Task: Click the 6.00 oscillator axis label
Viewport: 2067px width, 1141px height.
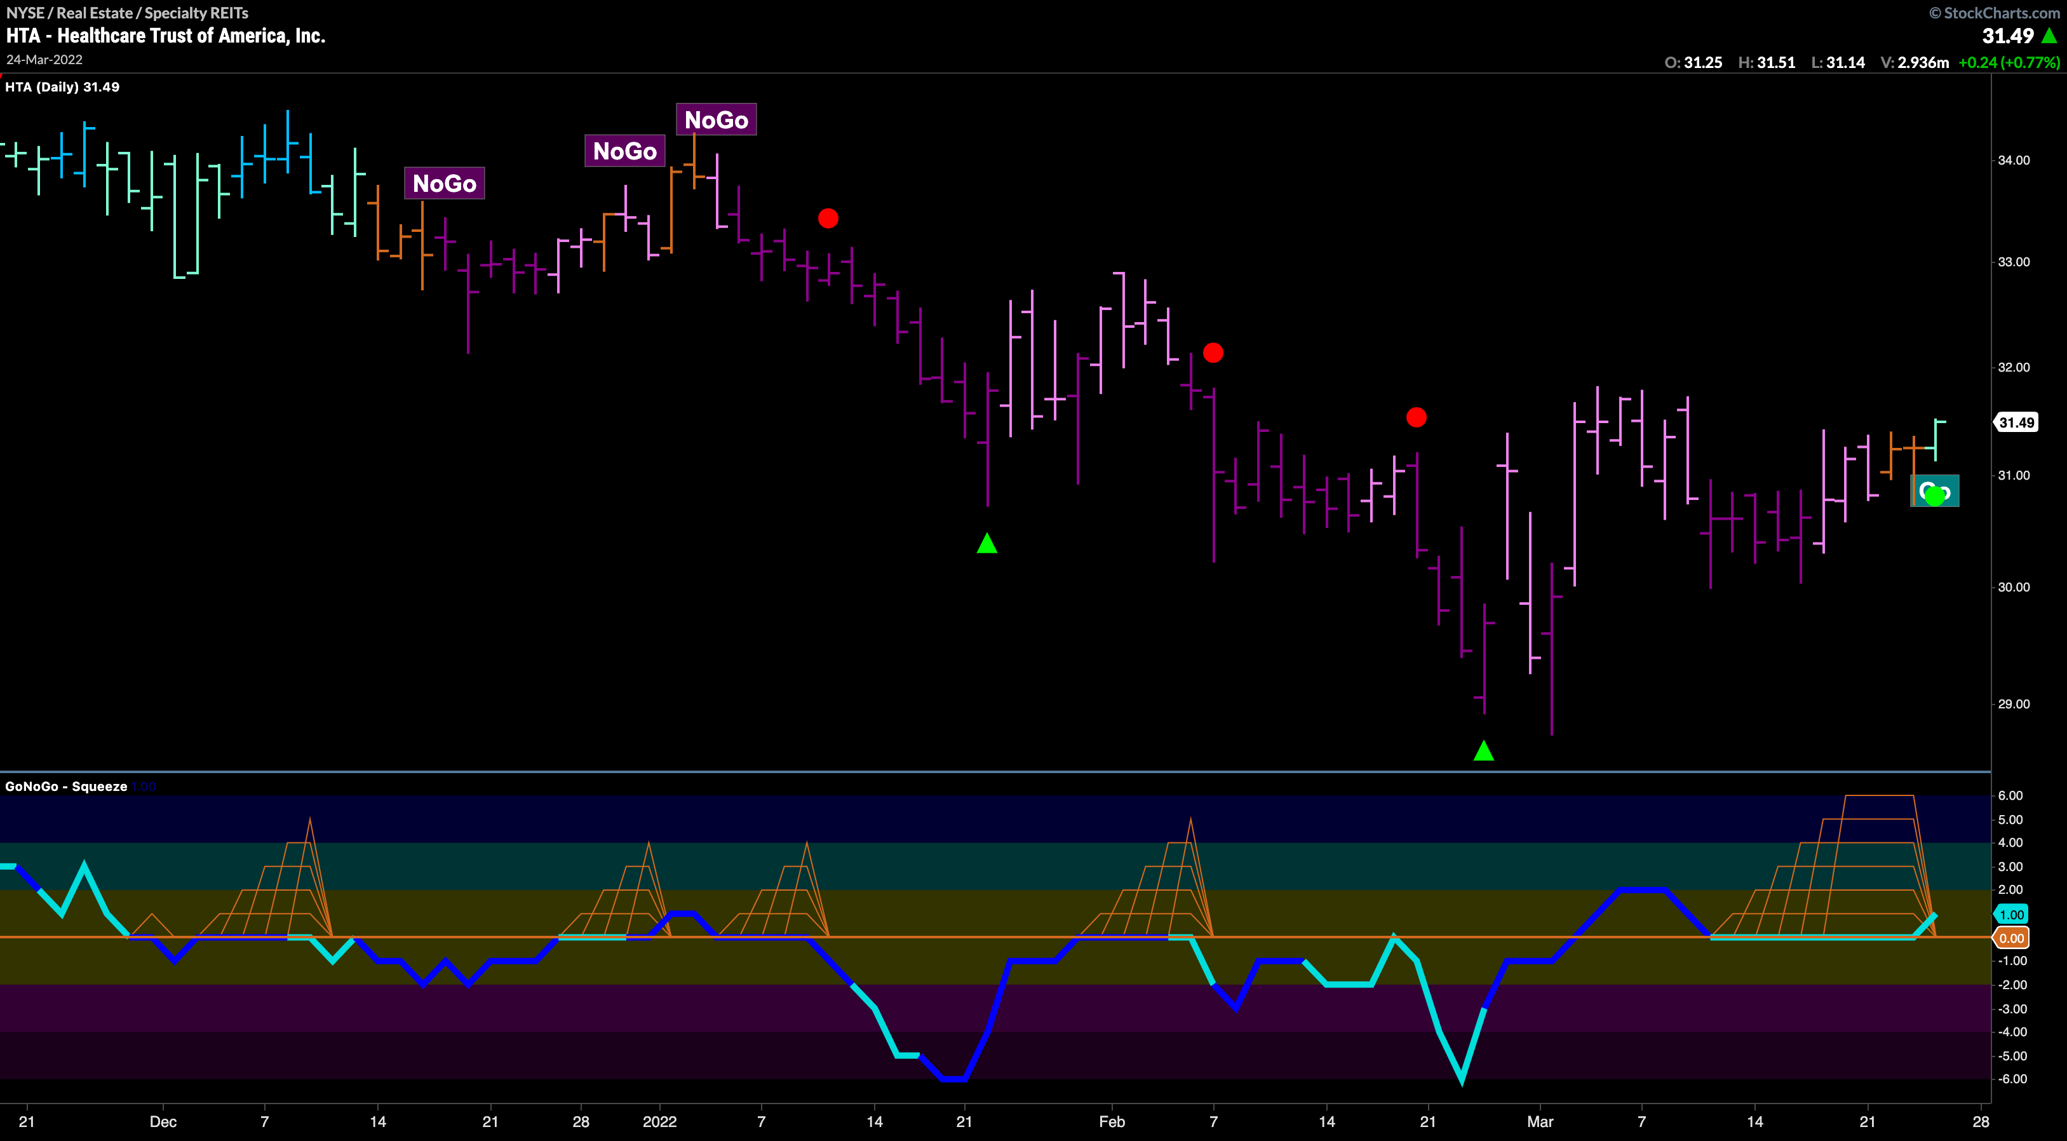Action: (x=2010, y=796)
